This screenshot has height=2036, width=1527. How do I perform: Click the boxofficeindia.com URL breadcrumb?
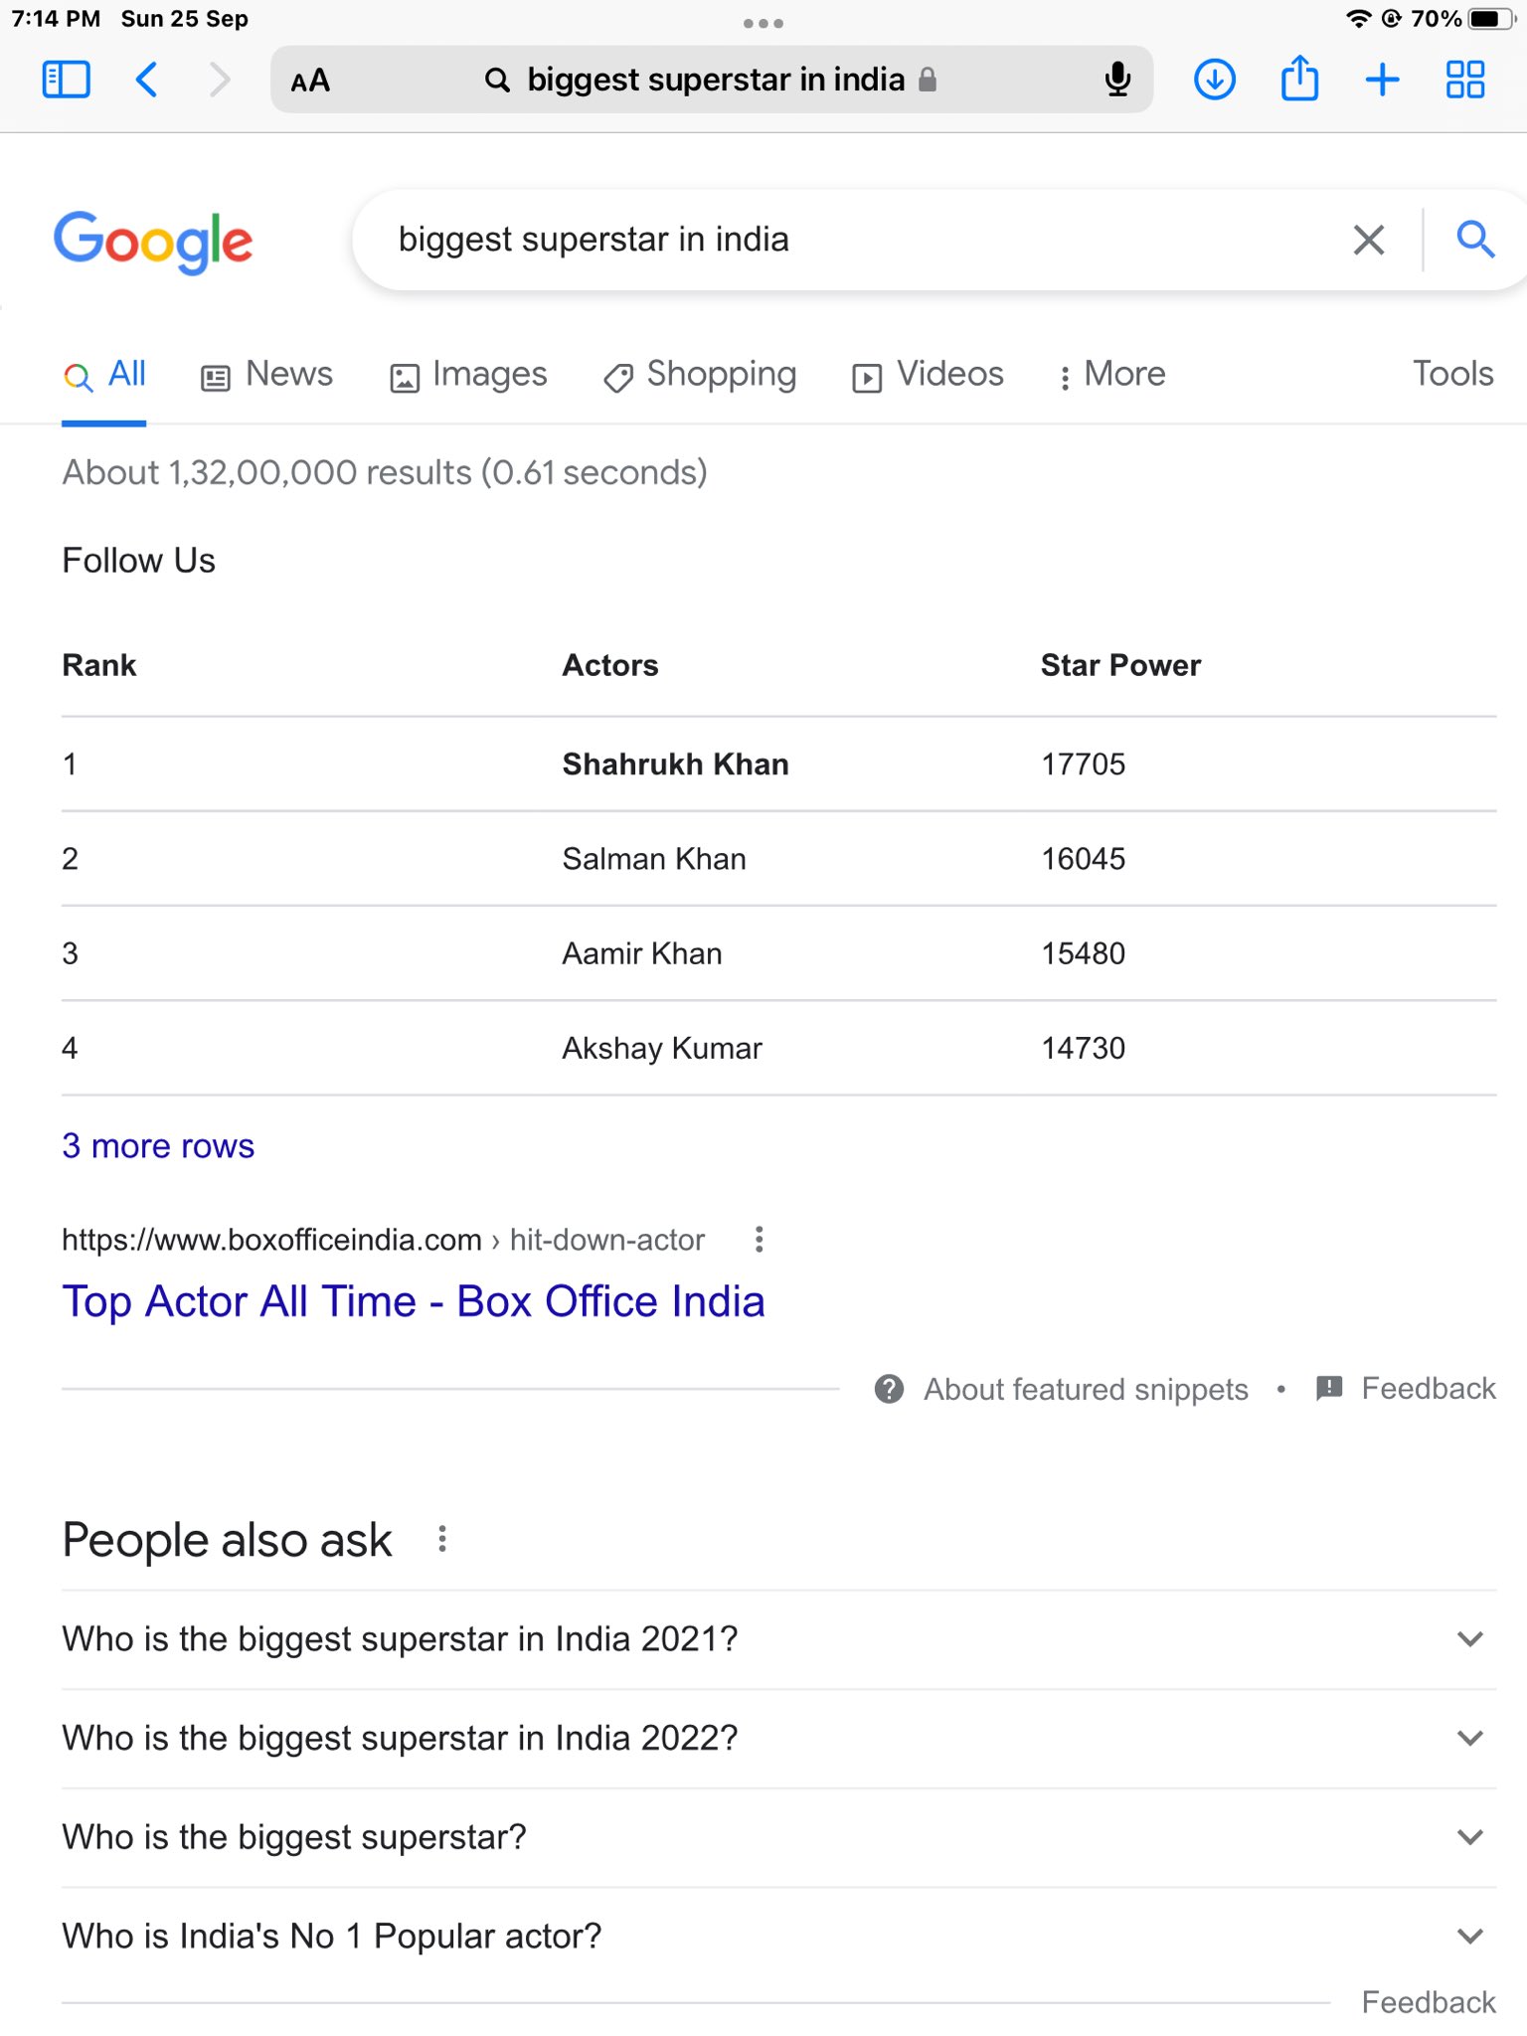(383, 1240)
